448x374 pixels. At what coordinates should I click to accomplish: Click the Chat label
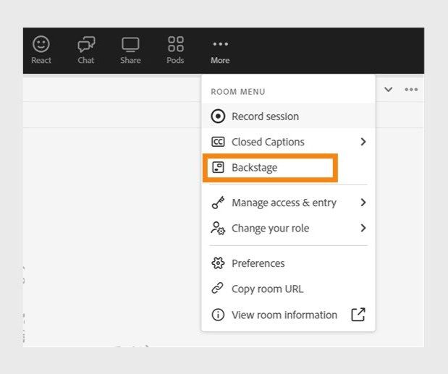click(86, 60)
